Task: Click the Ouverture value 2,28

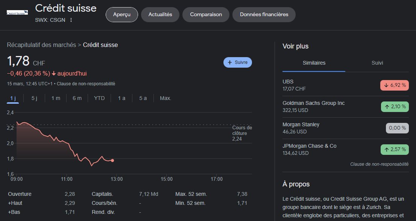Action: click(70, 194)
